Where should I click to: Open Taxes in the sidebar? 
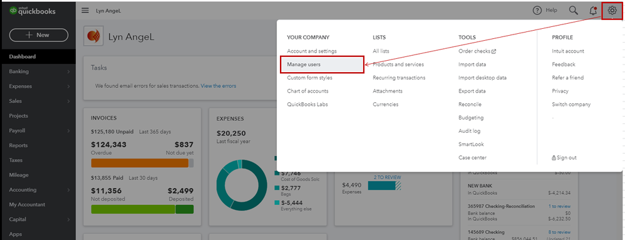tap(16, 160)
